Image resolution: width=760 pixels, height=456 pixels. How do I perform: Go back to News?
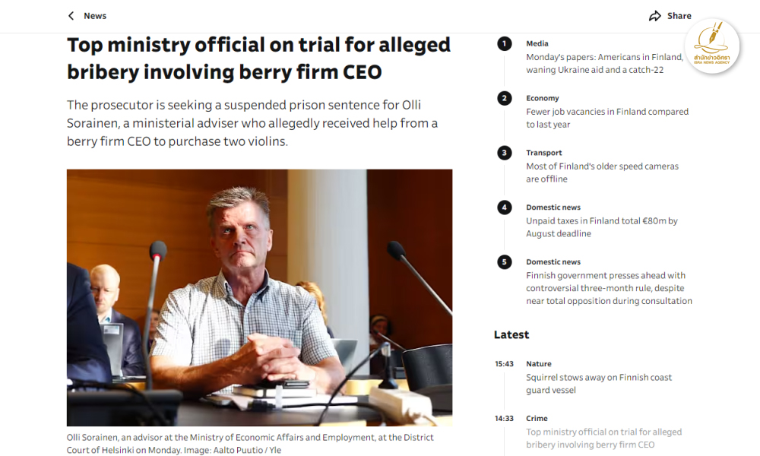(x=94, y=16)
